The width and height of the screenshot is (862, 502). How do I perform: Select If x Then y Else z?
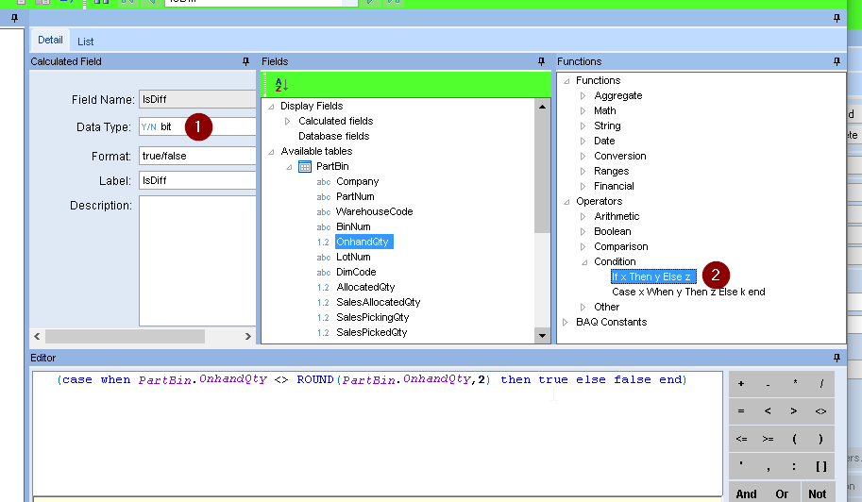coord(653,276)
